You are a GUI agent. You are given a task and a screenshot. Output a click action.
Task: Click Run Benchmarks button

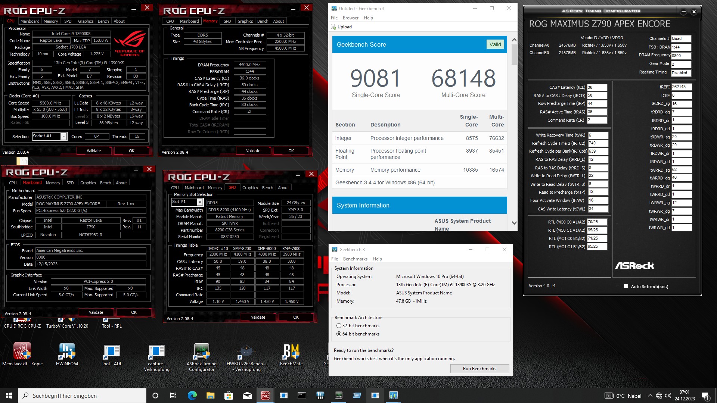(480, 369)
